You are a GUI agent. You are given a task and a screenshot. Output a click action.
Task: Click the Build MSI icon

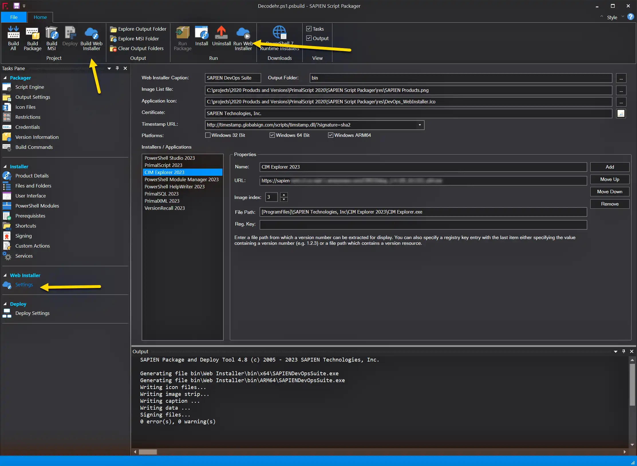pyautogui.click(x=52, y=38)
